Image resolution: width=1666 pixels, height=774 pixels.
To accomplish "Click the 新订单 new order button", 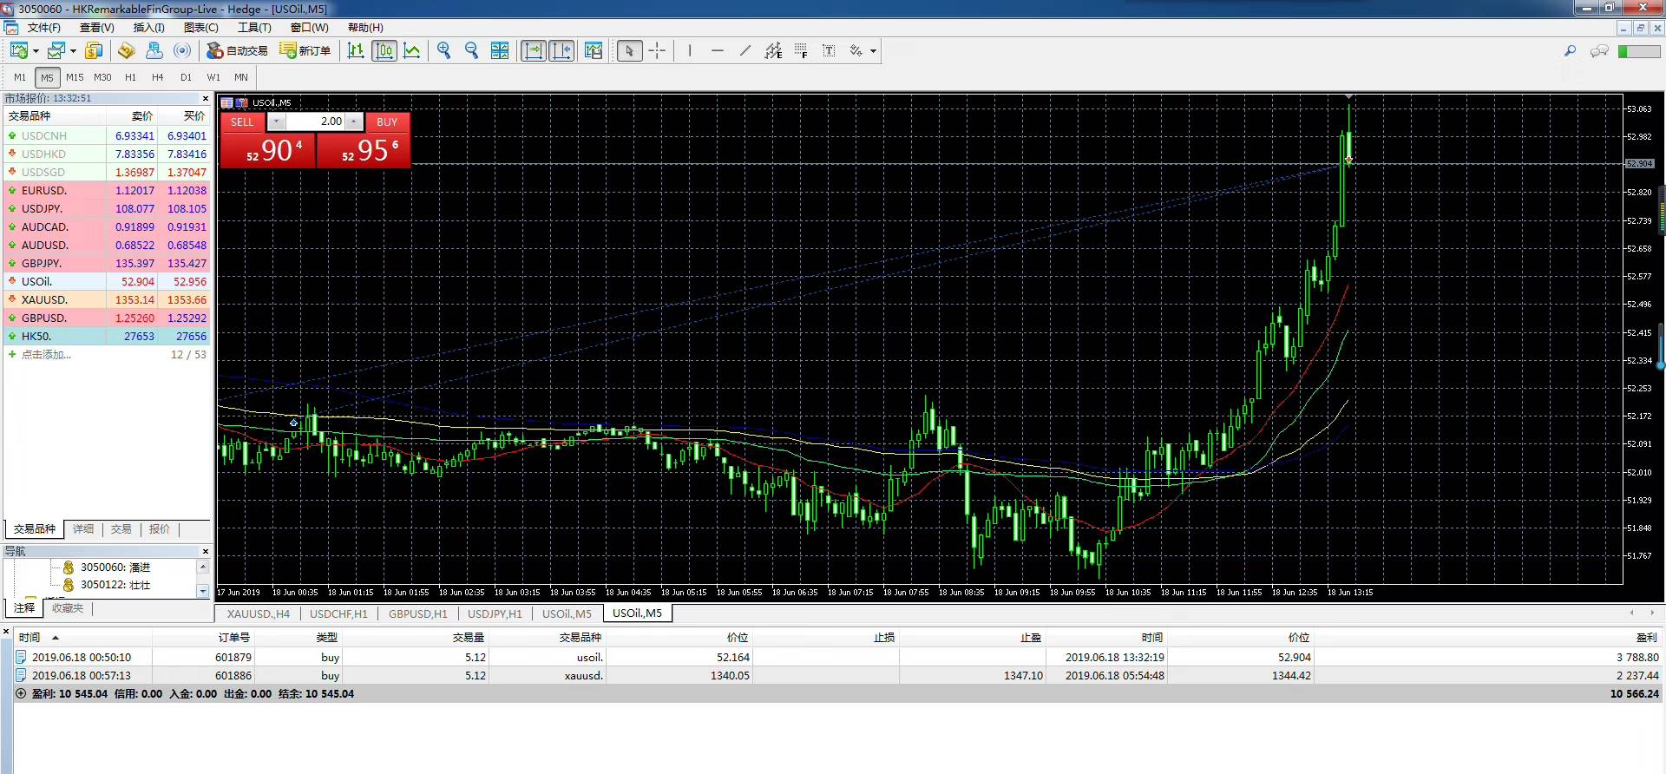I will [305, 50].
